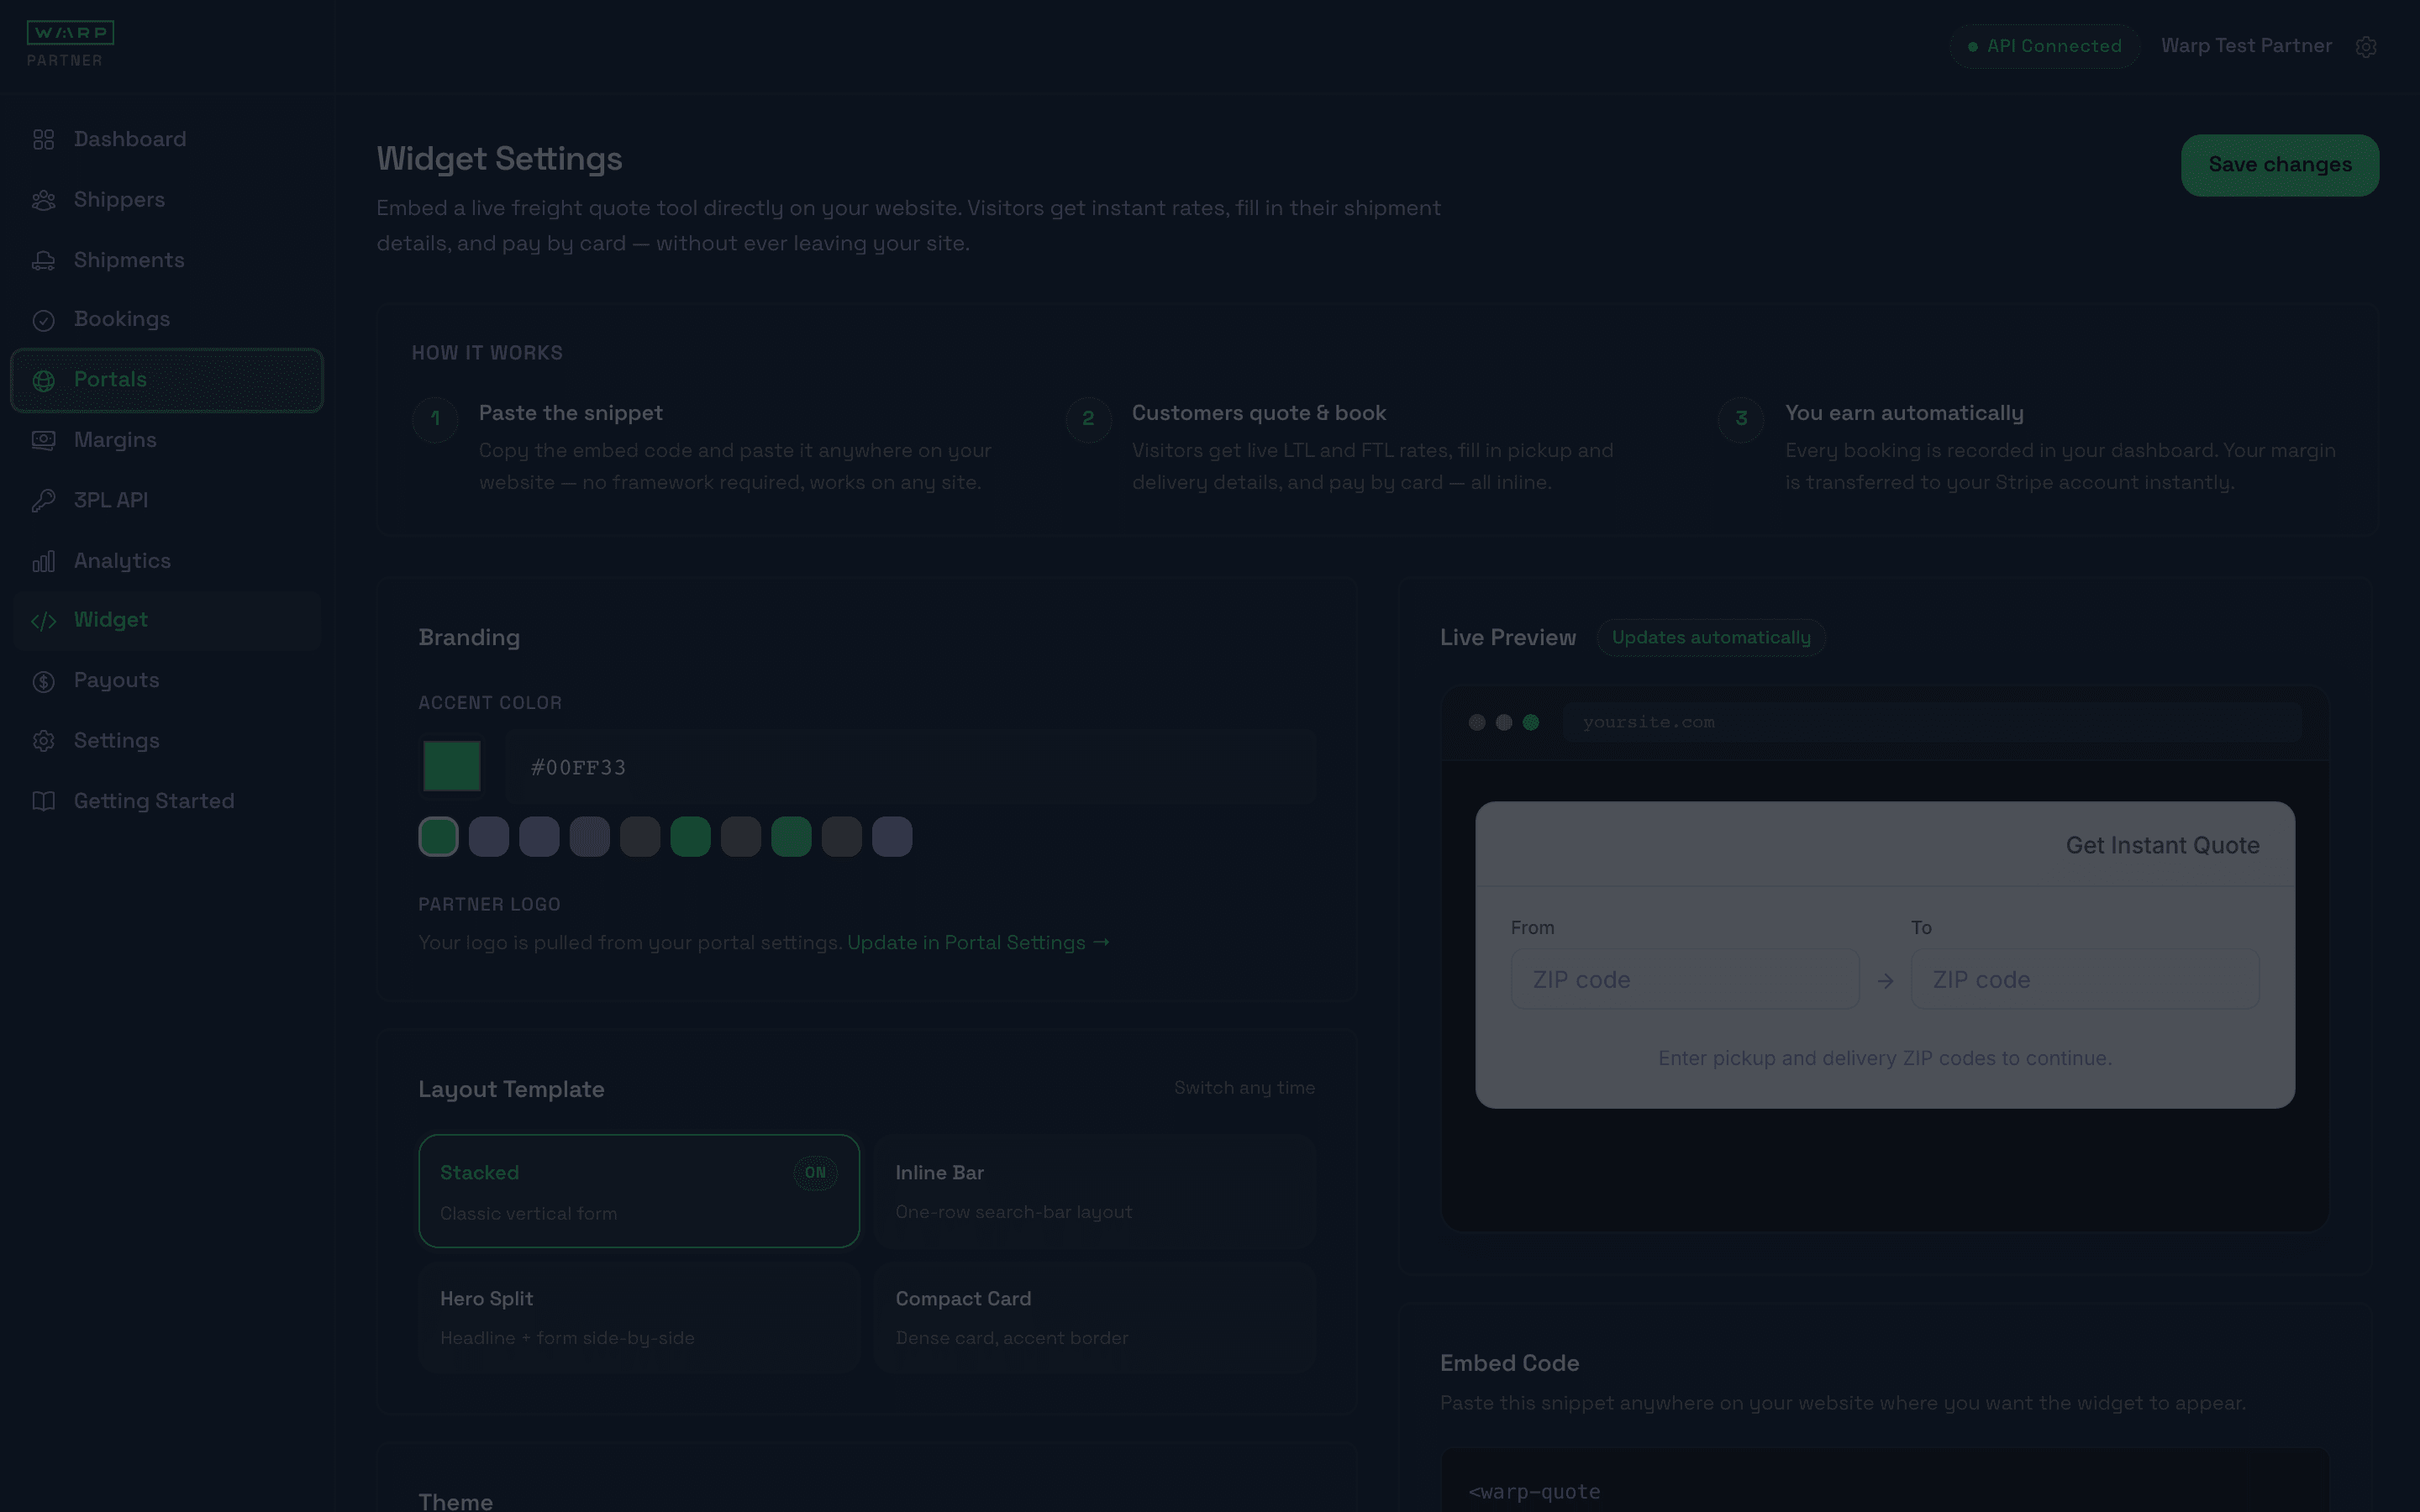Click the Widget Settings page title
2420x1512 pixels.
499,159
